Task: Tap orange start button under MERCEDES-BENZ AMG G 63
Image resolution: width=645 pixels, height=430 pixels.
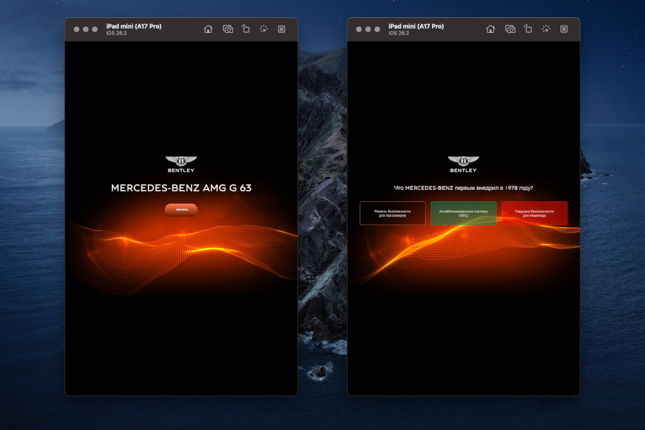Action: point(181,209)
